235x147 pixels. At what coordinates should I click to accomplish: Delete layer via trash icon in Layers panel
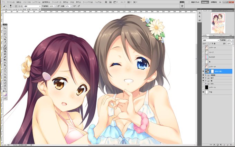coord(231,145)
